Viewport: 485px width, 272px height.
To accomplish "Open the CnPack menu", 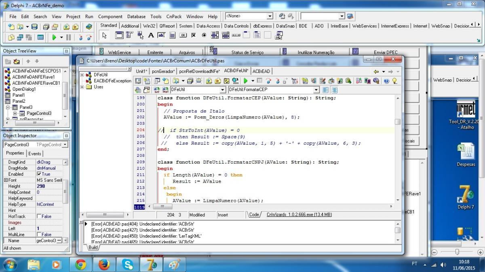I will coord(174,17).
